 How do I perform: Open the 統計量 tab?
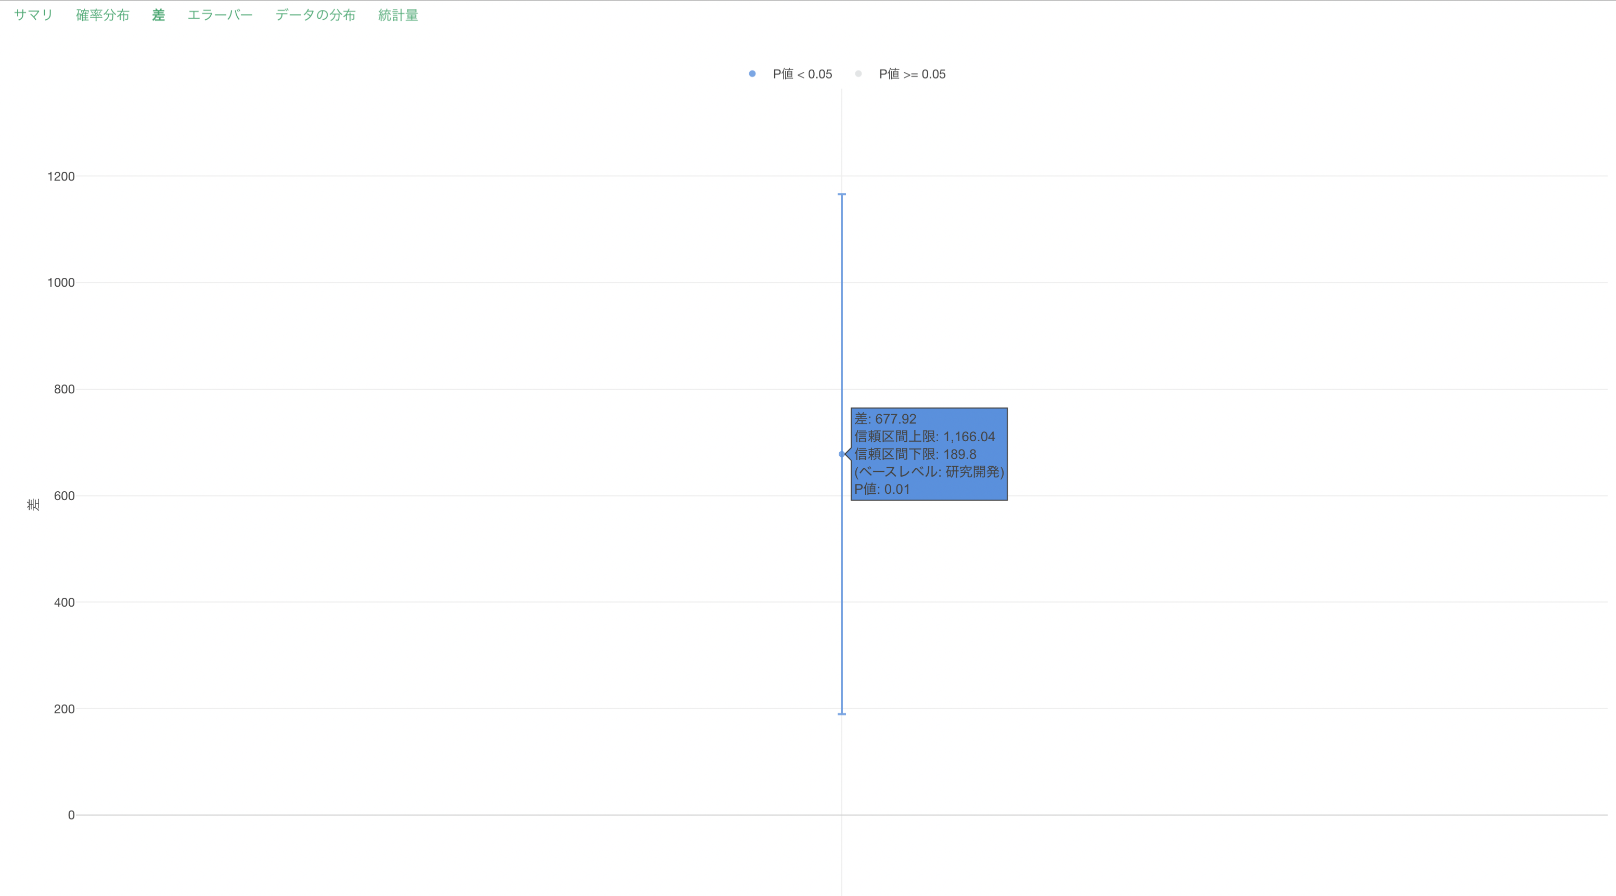click(397, 15)
